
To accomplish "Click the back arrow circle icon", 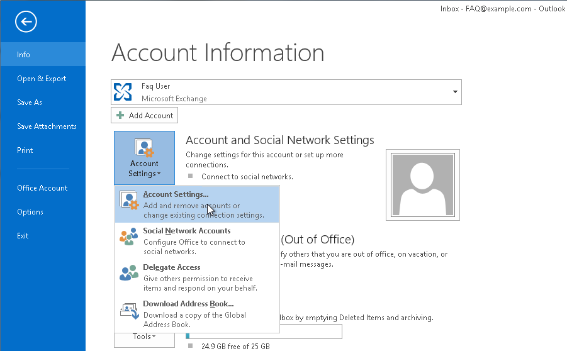I will pyautogui.click(x=26, y=21).
